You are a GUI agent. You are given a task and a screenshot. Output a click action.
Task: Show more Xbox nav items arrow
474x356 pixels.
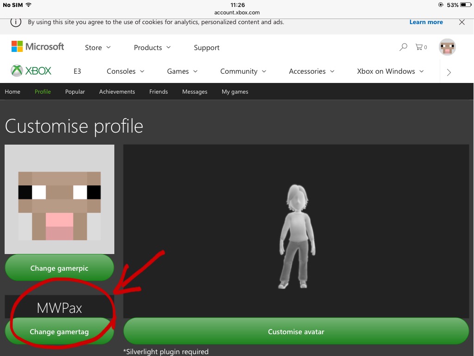(449, 72)
